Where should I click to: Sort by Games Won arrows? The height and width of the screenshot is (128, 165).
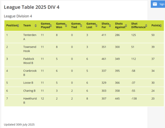point(66,26)
